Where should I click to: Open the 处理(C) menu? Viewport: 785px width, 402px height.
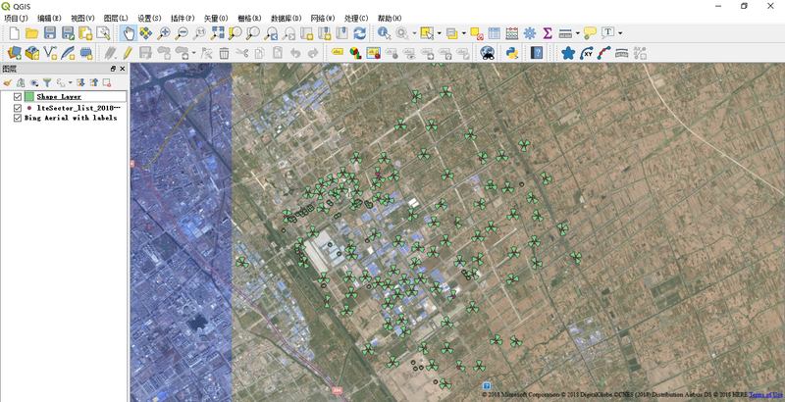point(356,19)
